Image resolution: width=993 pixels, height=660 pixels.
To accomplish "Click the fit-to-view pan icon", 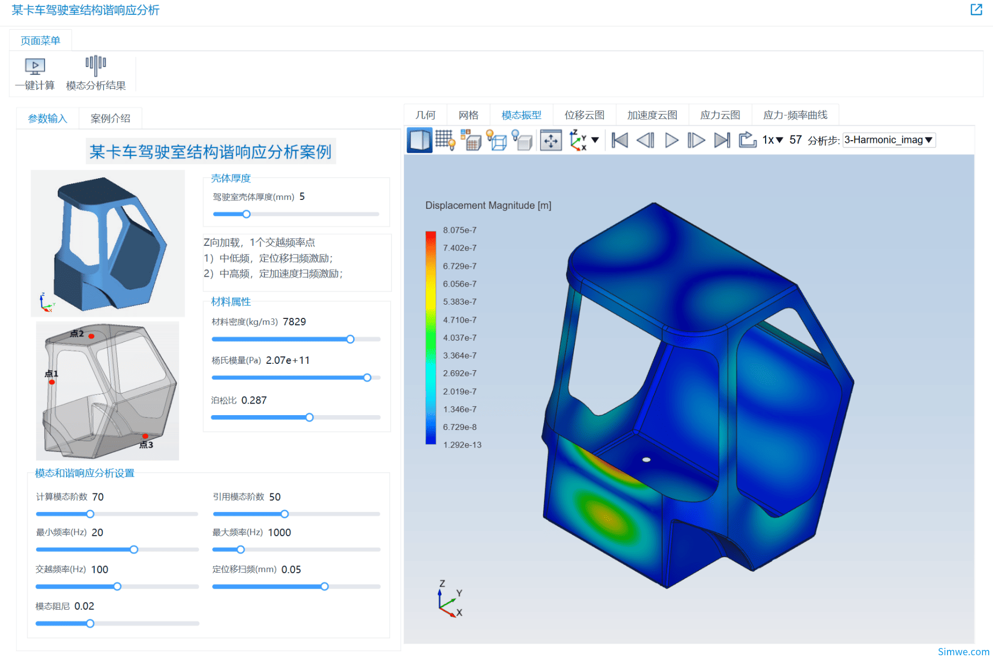I will point(550,140).
